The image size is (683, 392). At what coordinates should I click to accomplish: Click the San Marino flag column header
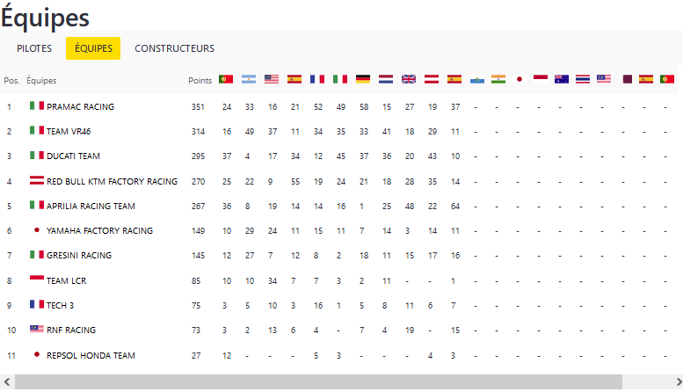click(x=477, y=79)
